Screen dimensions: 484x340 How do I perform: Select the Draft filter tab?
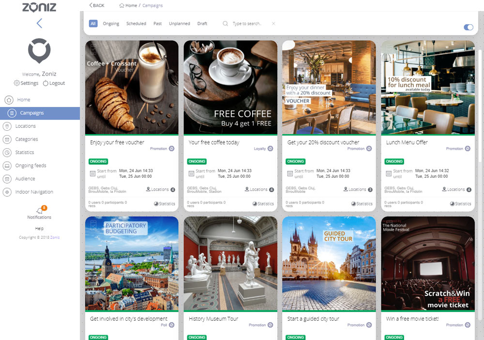click(202, 23)
